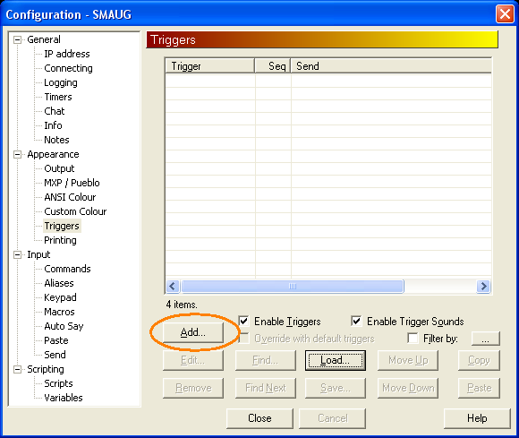Screen dimensions: 519x438
Task: Close the Configuration window with X
Action: click(505, 14)
